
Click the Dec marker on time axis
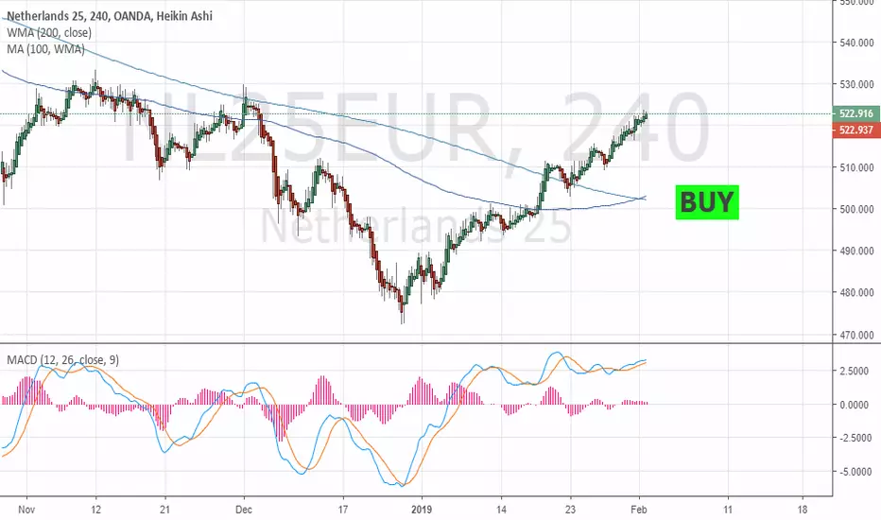(244, 510)
